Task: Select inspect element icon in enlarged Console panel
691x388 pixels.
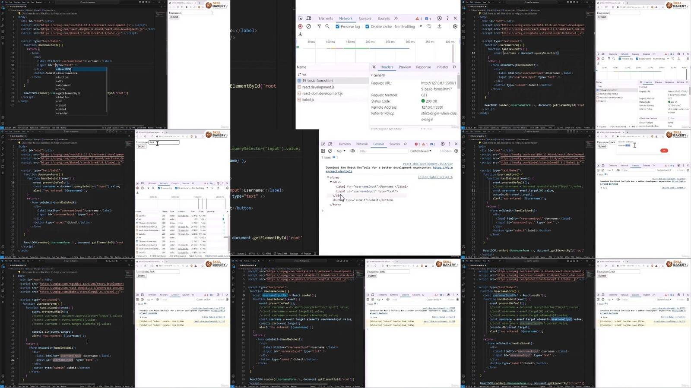Action: point(323,144)
